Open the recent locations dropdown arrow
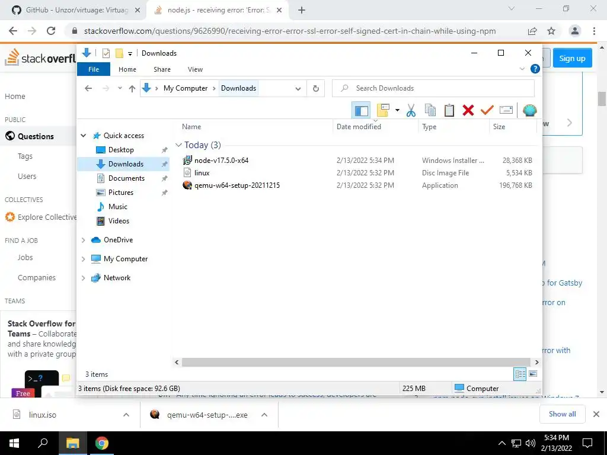This screenshot has width=607, height=455. tap(120, 88)
